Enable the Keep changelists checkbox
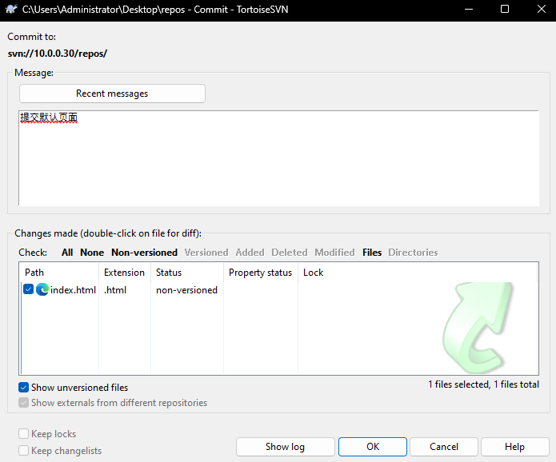Screen dimensions: 556x462 point(23,450)
